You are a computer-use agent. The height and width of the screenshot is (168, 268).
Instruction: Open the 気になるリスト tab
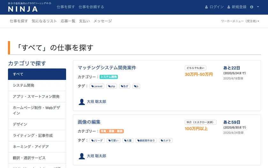pos(44,21)
